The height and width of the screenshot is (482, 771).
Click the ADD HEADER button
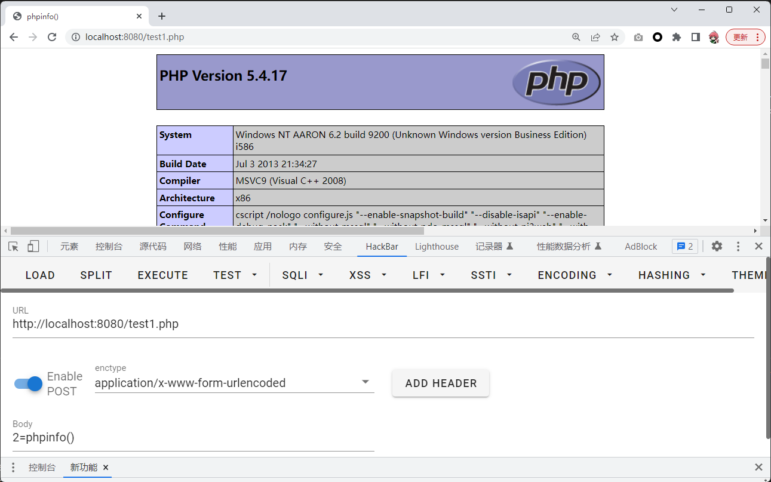click(x=441, y=383)
